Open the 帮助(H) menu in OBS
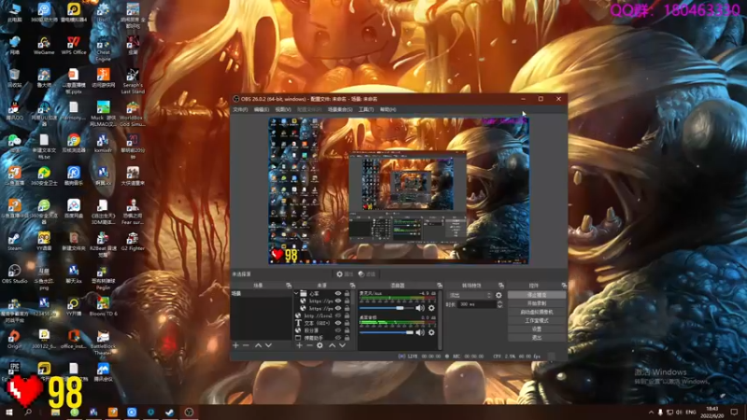Image resolution: width=747 pixels, height=420 pixels. point(388,109)
